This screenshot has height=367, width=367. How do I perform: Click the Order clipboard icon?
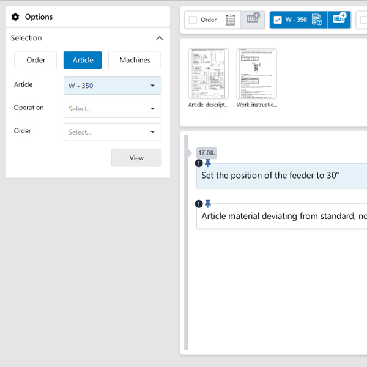point(231,20)
